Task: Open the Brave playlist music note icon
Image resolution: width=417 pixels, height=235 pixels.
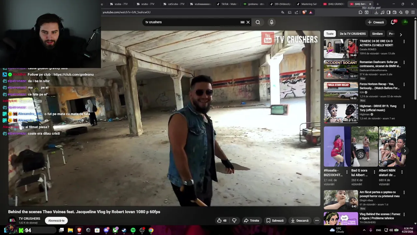Action: (x=382, y=12)
